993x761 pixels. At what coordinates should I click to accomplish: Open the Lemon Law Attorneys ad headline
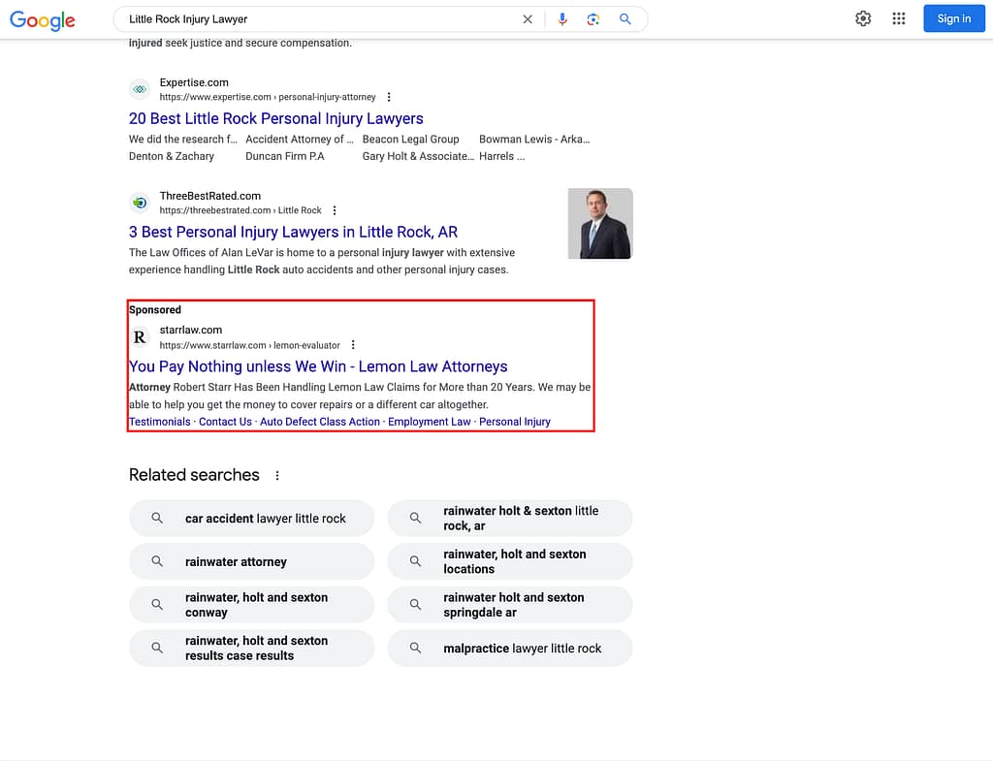pyautogui.click(x=318, y=366)
